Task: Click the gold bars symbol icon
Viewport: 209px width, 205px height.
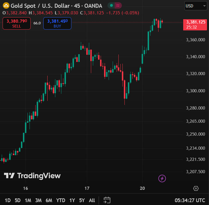Action: coord(6,5)
